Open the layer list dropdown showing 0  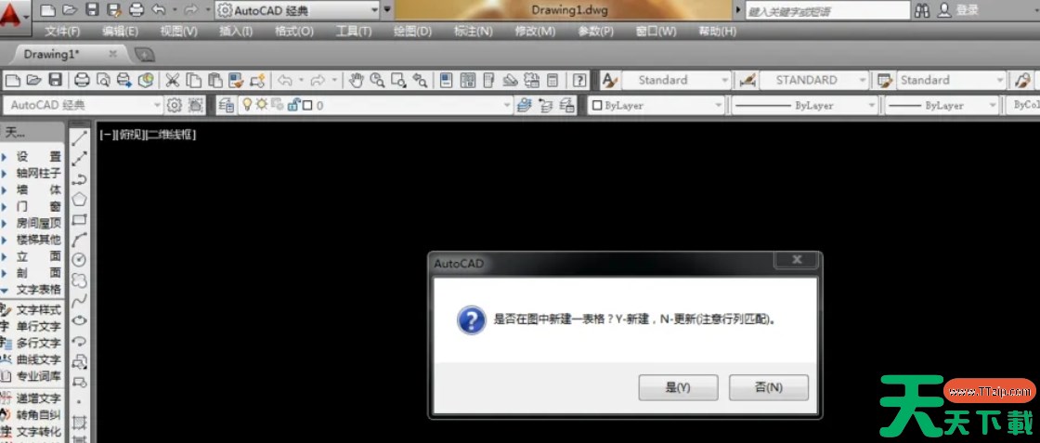tap(507, 105)
